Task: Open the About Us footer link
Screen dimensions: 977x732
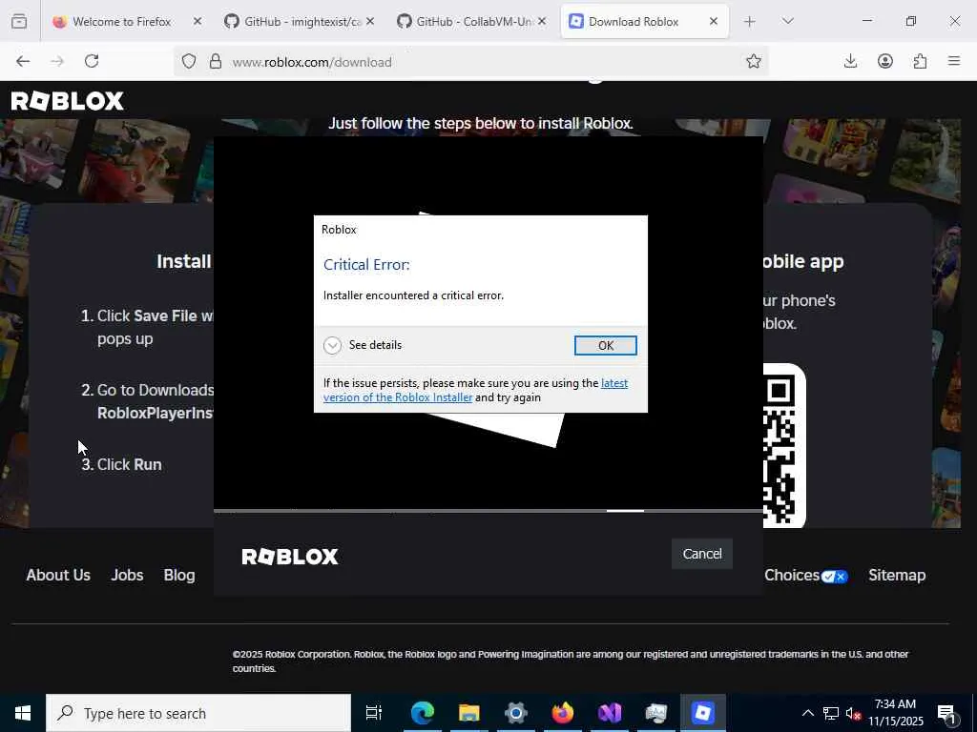Action: (x=58, y=575)
